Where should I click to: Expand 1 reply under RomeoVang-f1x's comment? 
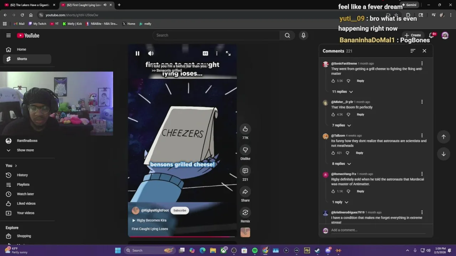click(x=340, y=202)
